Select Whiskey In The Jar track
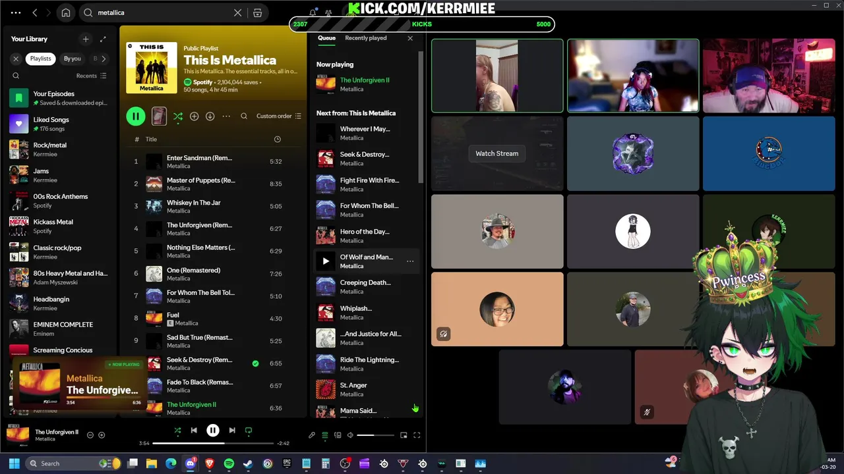Image resolution: width=844 pixels, height=474 pixels. click(x=213, y=207)
